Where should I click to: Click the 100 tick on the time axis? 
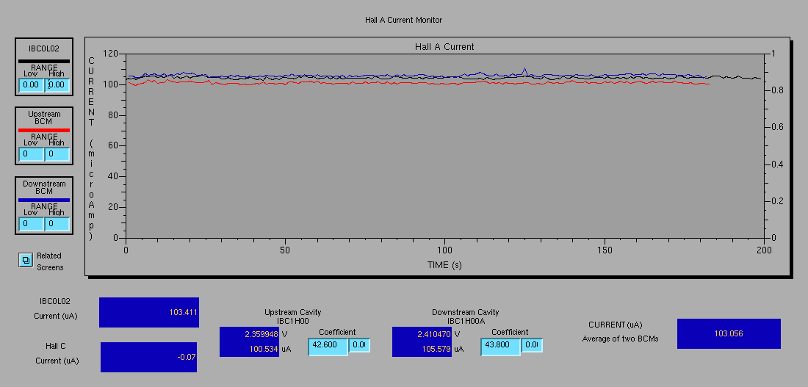[444, 250]
